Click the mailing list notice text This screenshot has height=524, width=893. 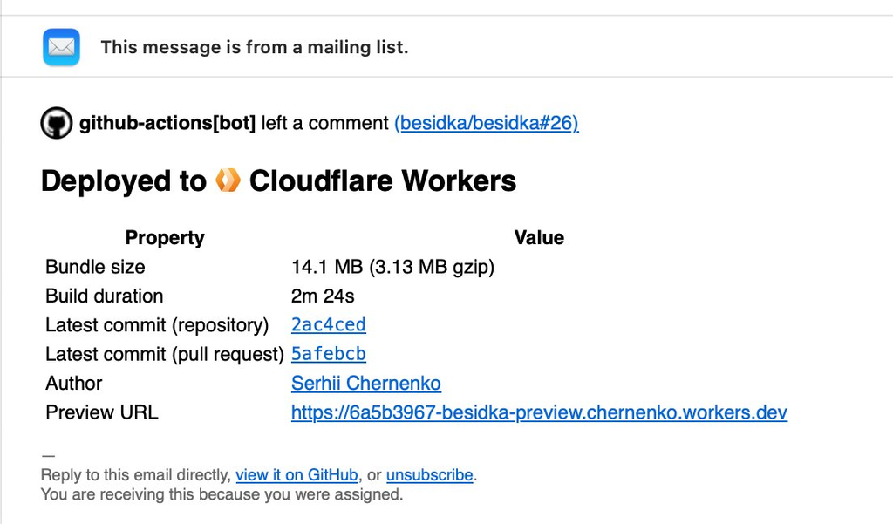pyautogui.click(x=255, y=47)
